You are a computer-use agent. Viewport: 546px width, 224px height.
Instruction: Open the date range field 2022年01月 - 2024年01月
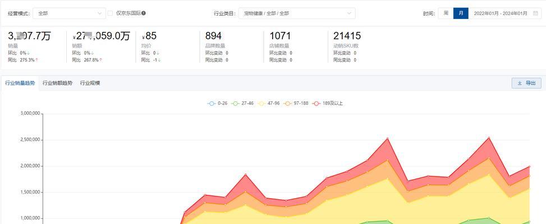pyautogui.click(x=505, y=13)
